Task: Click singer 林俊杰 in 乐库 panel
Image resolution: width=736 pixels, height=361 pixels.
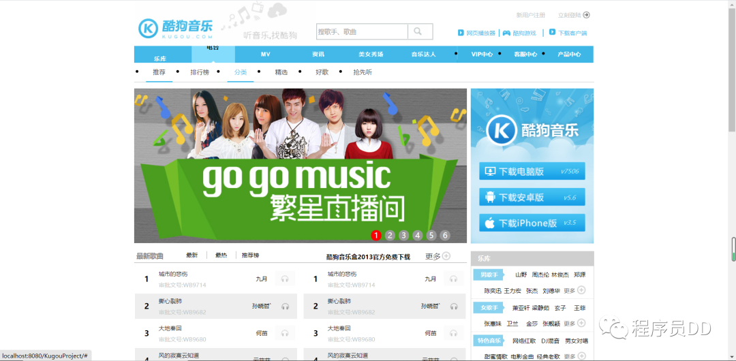Action: [x=560, y=275]
